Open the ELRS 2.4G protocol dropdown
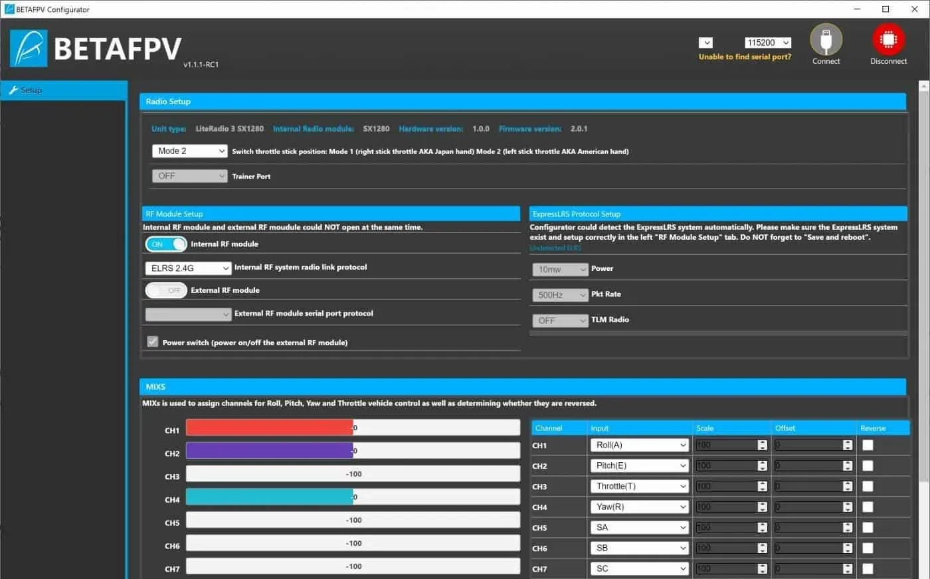This screenshot has height=579, width=930. point(187,268)
